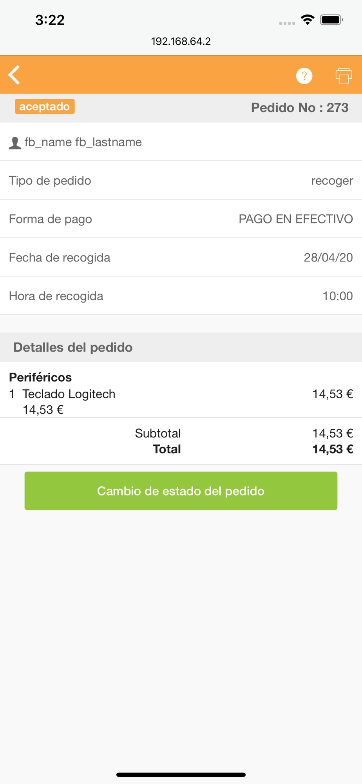Screen dimensions: 362x784
Task: Tap the Periféricos category heading
Action: [x=40, y=377]
